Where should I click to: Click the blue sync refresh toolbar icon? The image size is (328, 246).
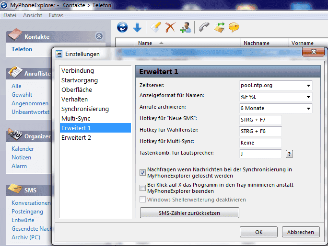tap(122, 27)
